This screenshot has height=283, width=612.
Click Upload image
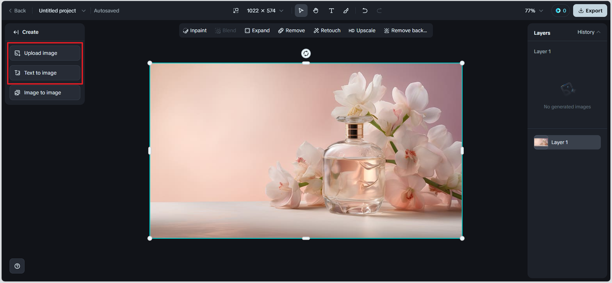(45, 53)
